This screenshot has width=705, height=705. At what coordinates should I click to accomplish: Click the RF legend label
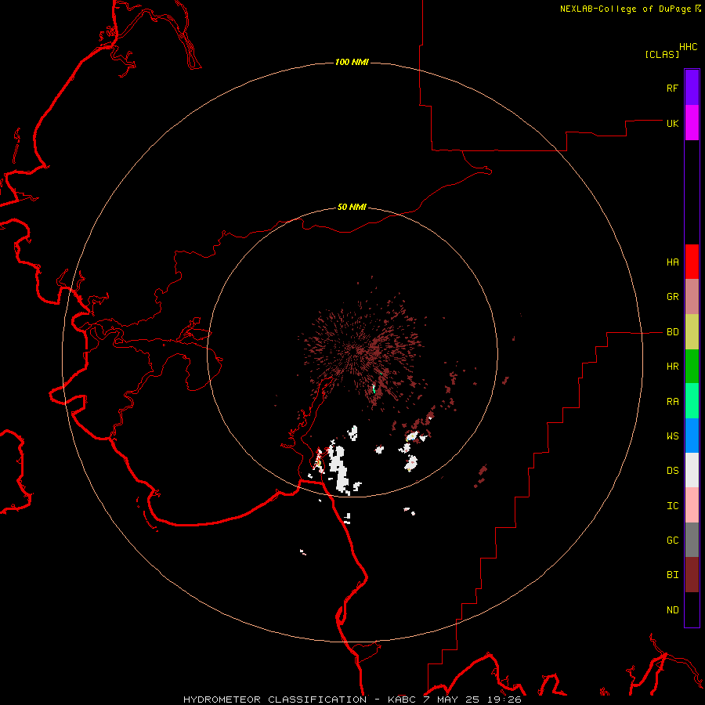(x=672, y=88)
